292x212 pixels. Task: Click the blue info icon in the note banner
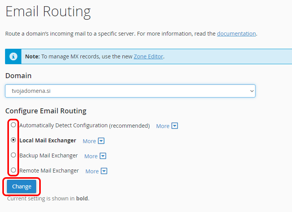tap(14, 56)
